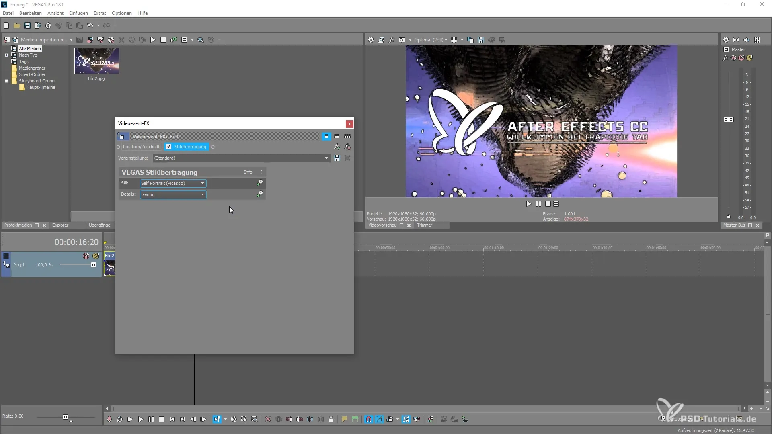772x434 pixels.
Task: Open the Medien importieren dropdown arrow
Action: point(71,40)
